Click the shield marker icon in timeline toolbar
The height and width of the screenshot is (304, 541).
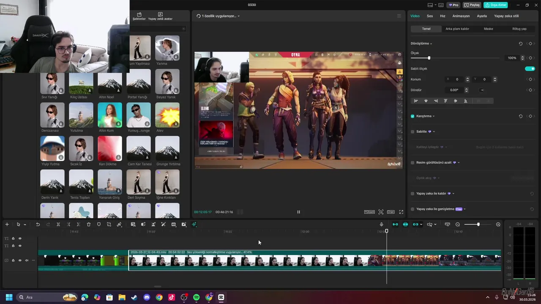point(99,225)
